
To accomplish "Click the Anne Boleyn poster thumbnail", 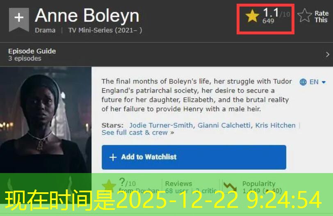I will [x=46, y=120].
